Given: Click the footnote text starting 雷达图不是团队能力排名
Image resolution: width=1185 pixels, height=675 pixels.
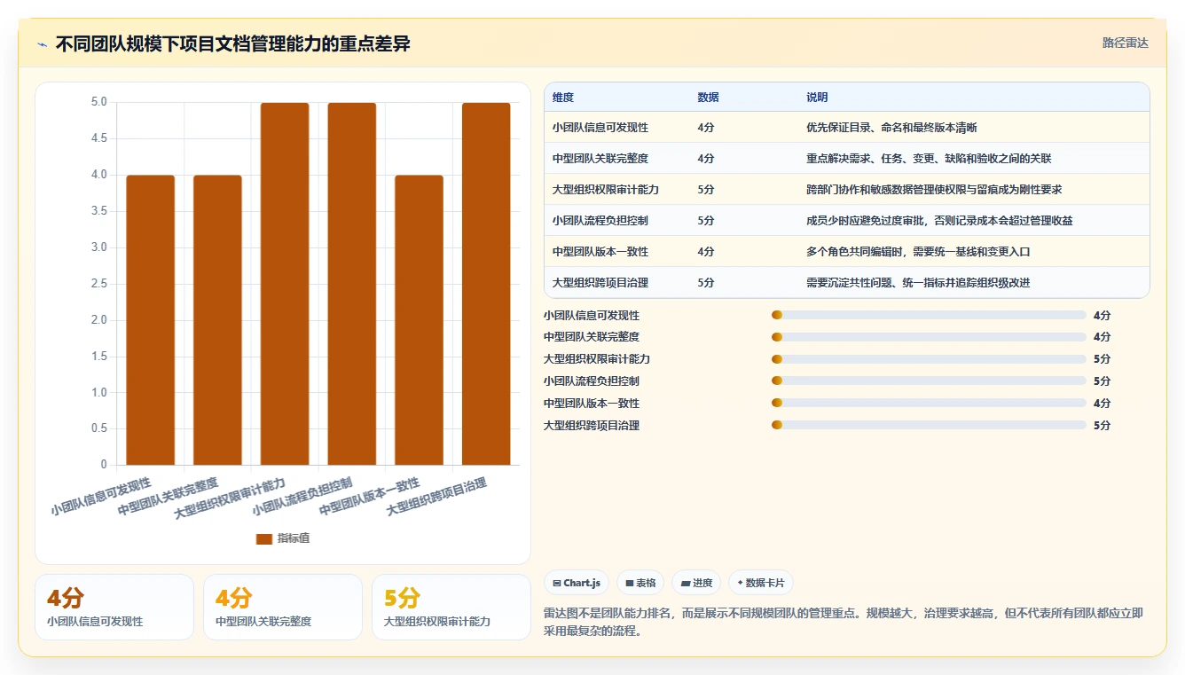Looking at the screenshot, I should tap(844, 622).
